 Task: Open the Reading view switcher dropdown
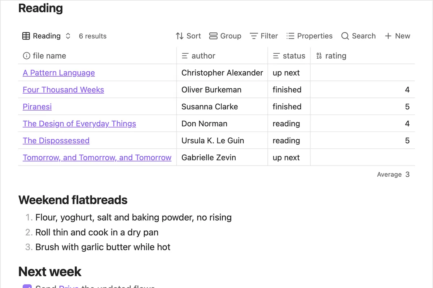(x=47, y=36)
